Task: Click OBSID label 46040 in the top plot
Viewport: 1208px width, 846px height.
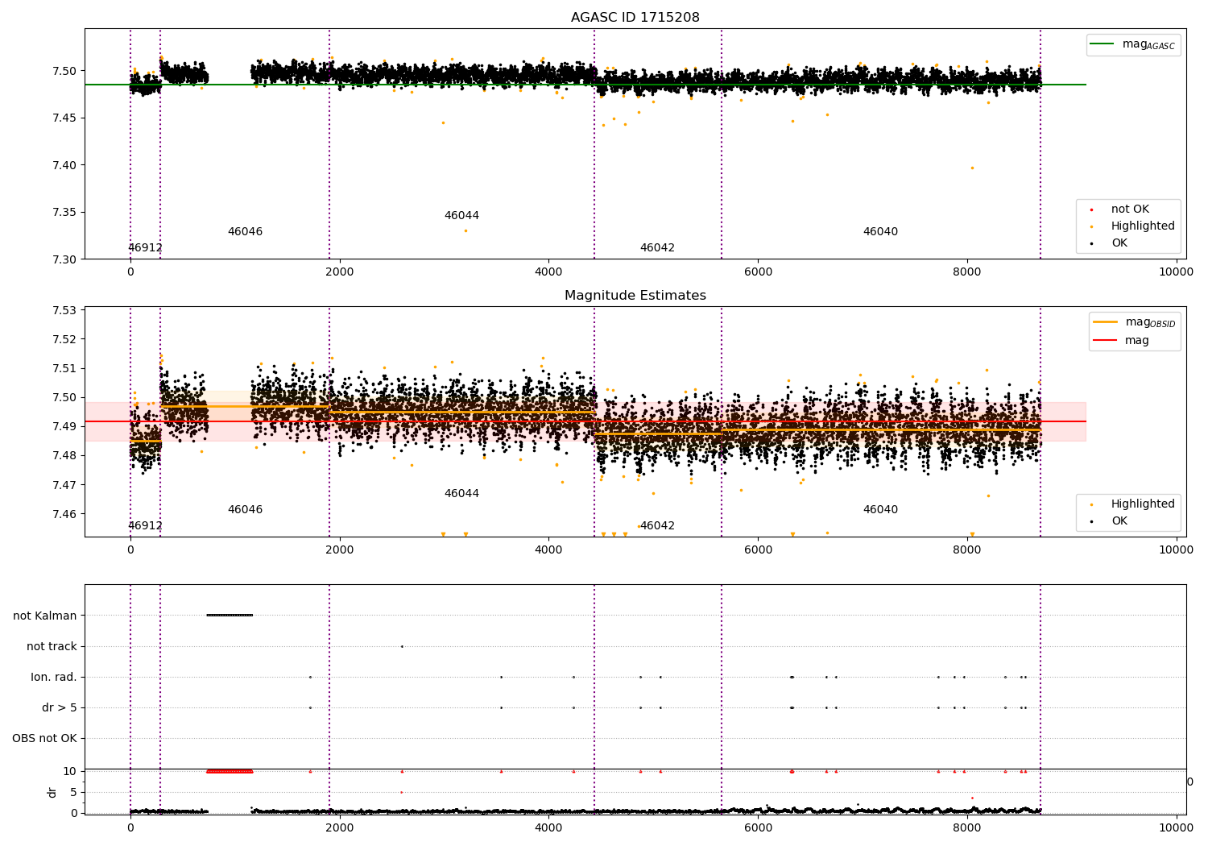Action: pyautogui.click(x=880, y=231)
